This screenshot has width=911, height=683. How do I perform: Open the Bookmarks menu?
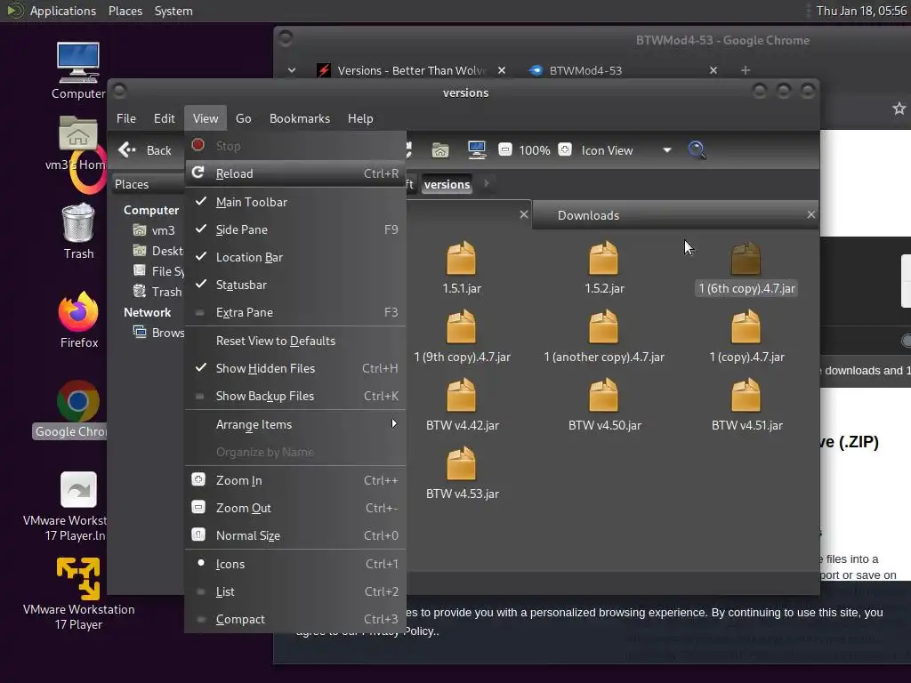pyautogui.click(x=299, y=118)
